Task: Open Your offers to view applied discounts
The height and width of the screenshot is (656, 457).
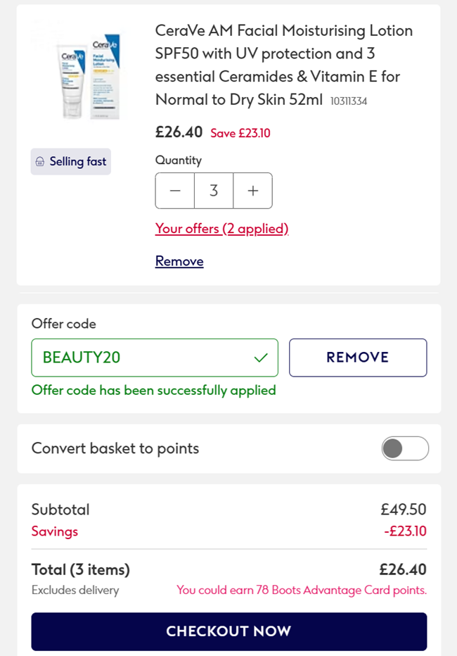Action: coord(222,229)
